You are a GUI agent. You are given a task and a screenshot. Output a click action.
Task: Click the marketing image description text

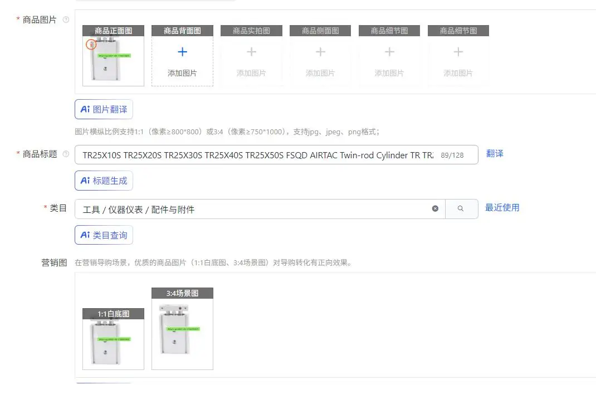(213, 262)
